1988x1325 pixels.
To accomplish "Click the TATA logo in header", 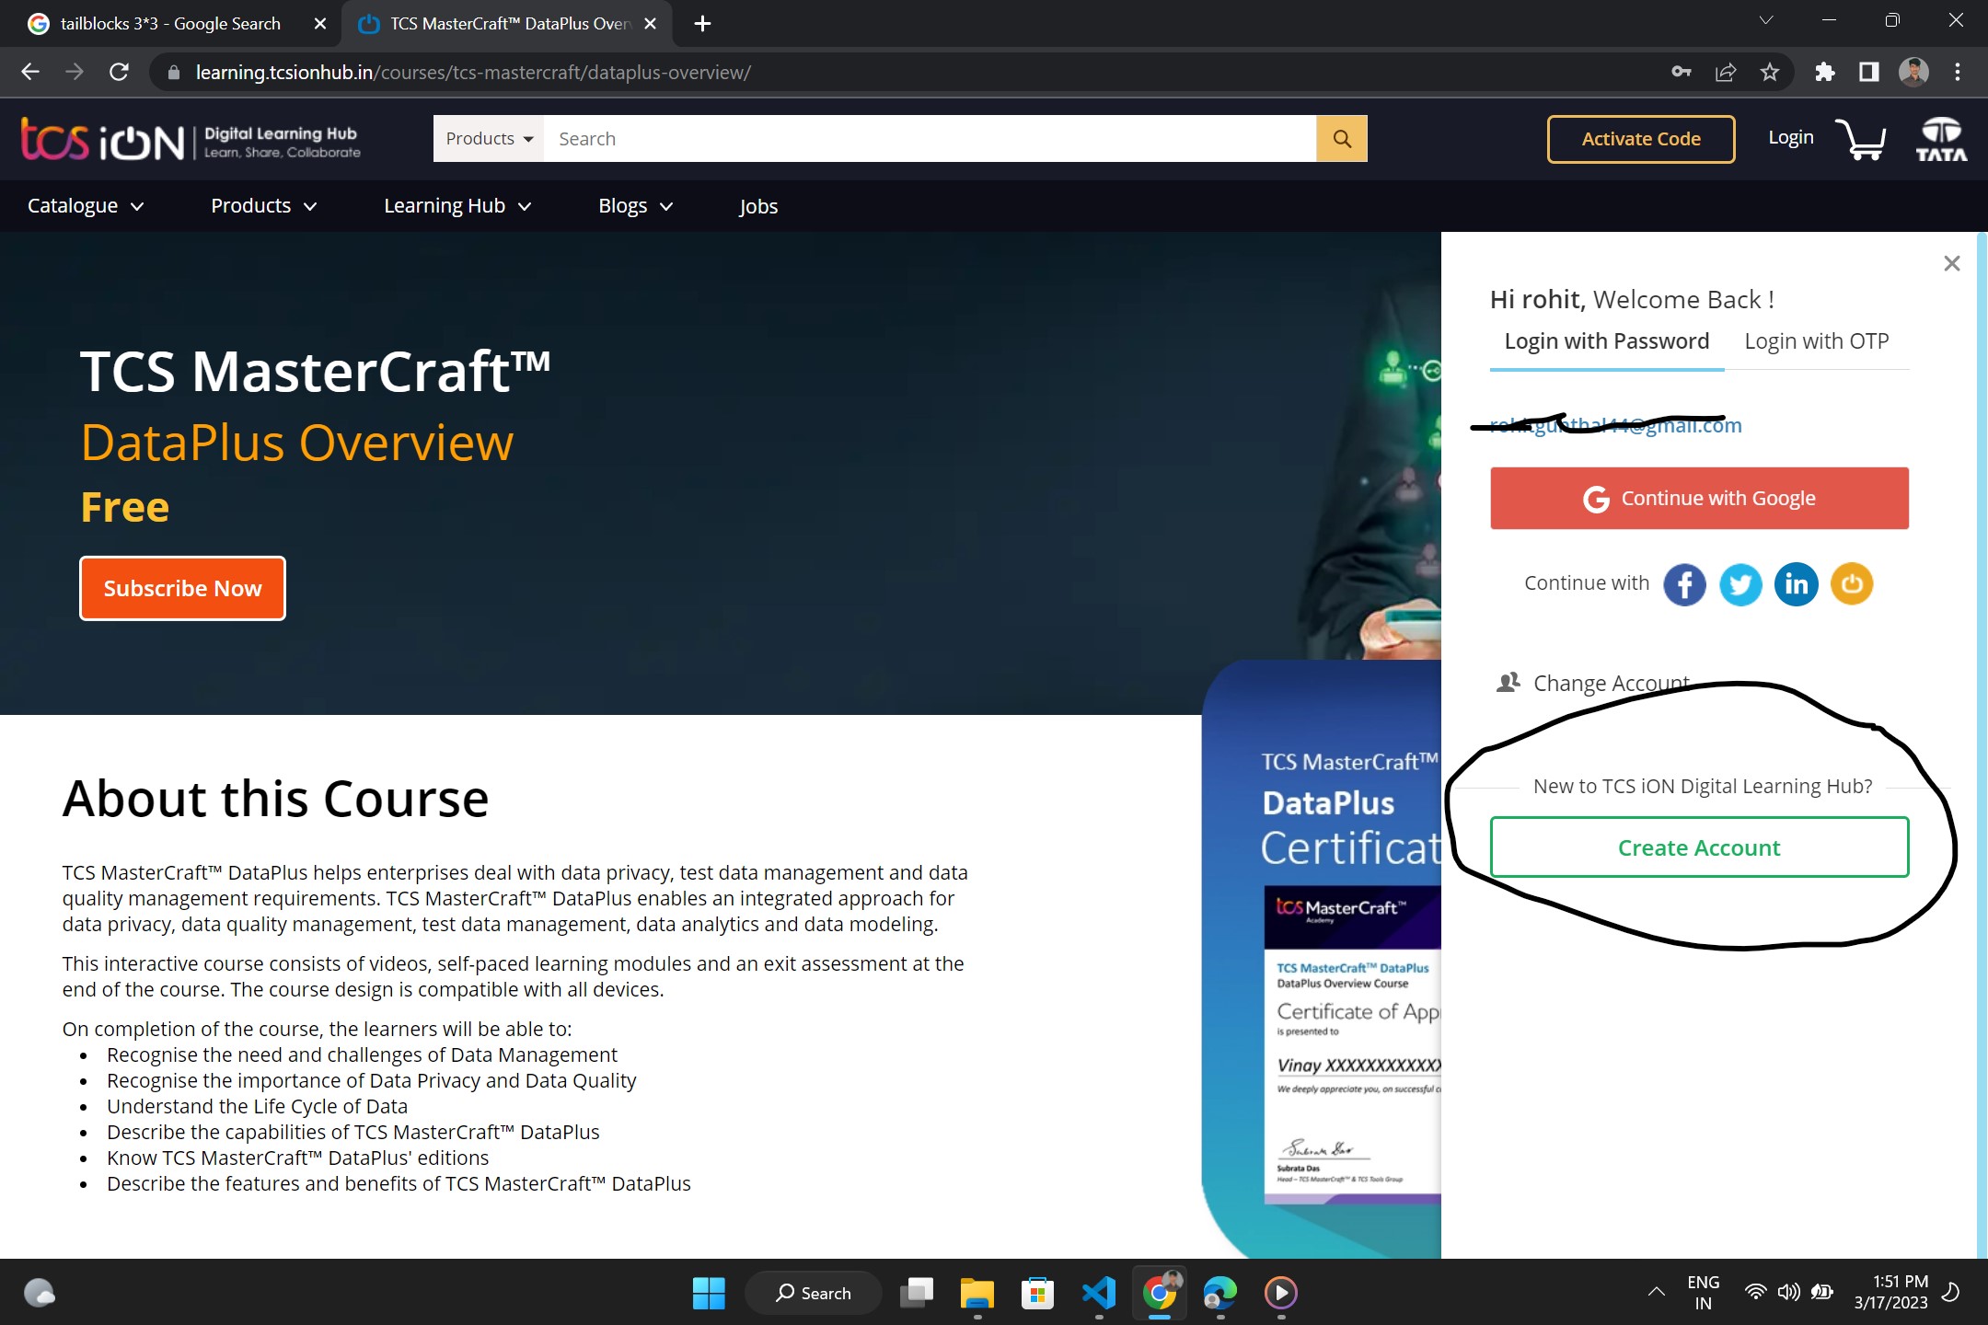I will pyautogui.click(x=1941, y=140).
